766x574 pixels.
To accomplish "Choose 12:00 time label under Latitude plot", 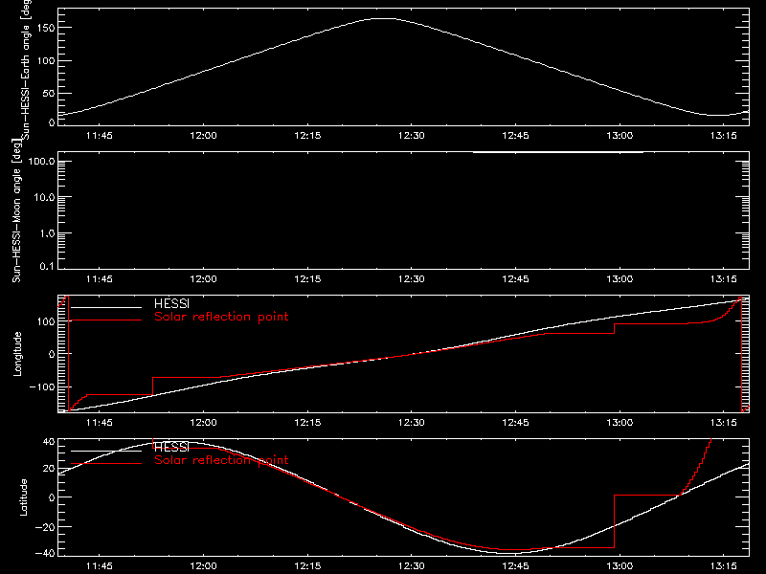I will pos(203,566).
